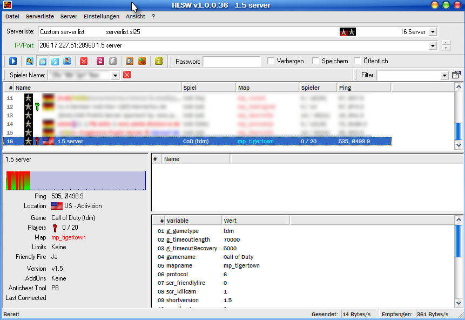Click the Passwort input field
This screenshot has height=320, width=465.
(232, 62)
